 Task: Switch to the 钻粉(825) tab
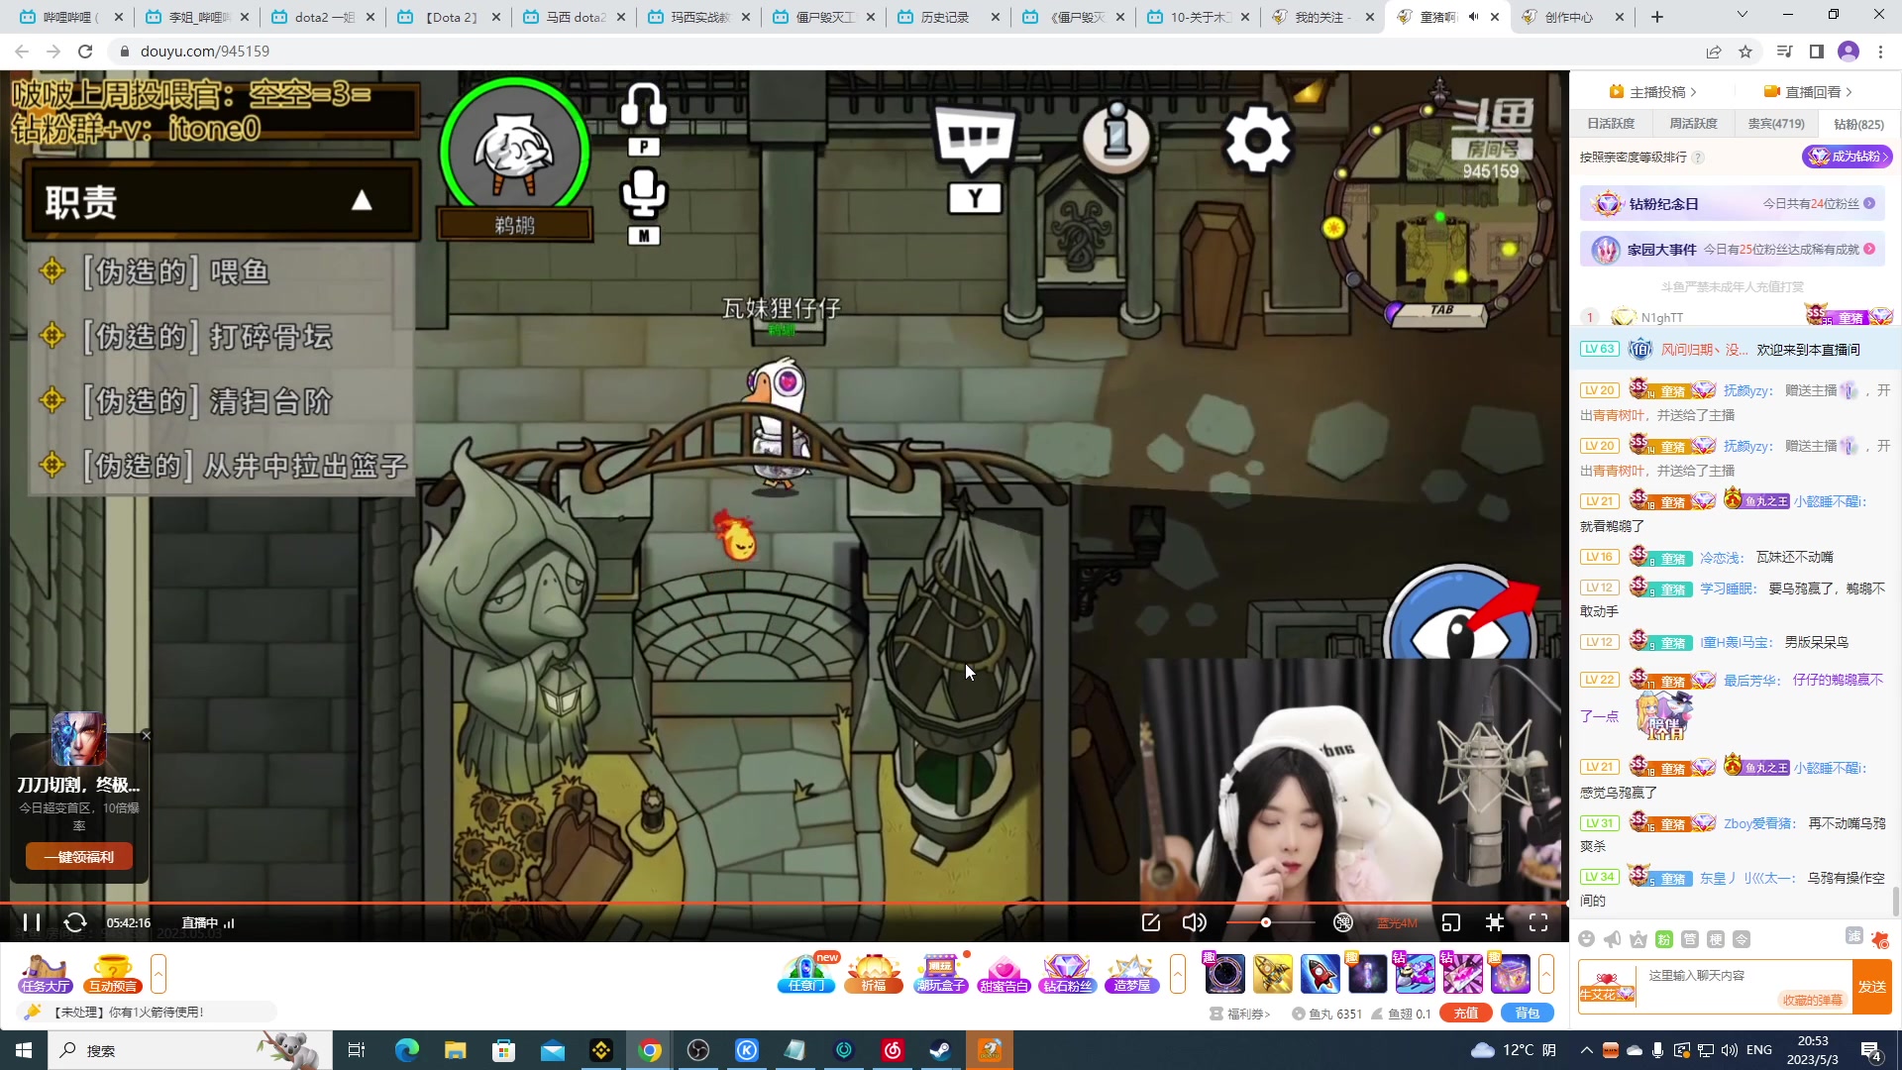(1858, 124)
